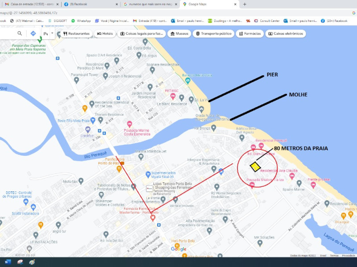Open the Você Página Inicial bookmark
This screenshot has width=357, height=267.
point(112,21)
